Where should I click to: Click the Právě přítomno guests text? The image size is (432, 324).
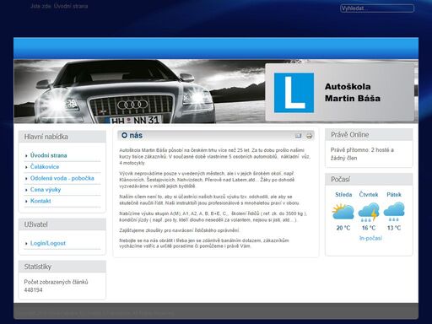coord(362,154)
